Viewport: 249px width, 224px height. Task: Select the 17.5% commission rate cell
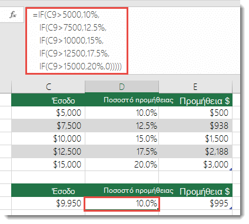[x=122, y=152]
